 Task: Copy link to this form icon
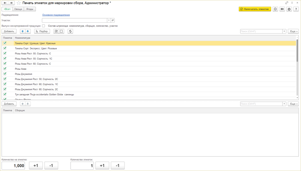pyautogui.click(x=287, y=3)
